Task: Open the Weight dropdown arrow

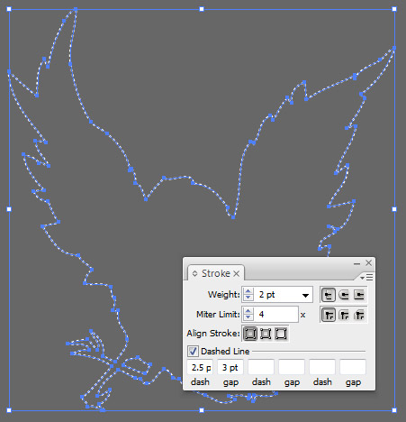Action: point(305,295)
